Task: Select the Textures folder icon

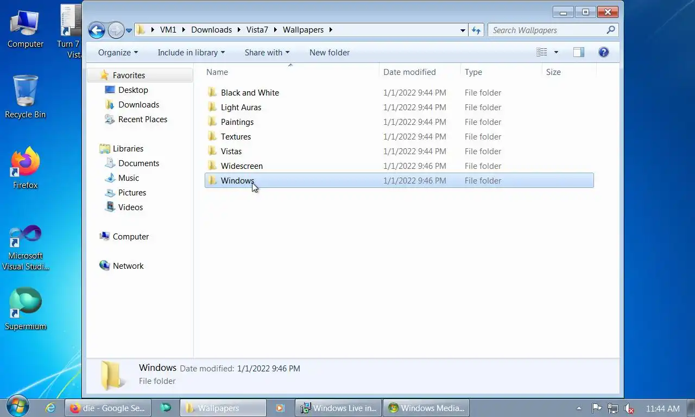Action: point(212,137)
